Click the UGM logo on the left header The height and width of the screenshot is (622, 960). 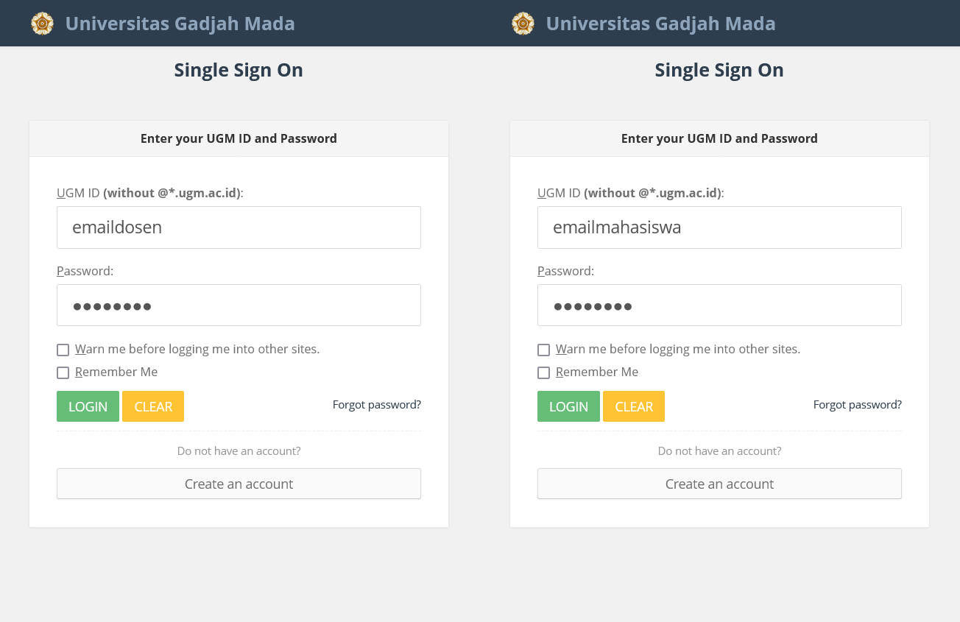42,23
